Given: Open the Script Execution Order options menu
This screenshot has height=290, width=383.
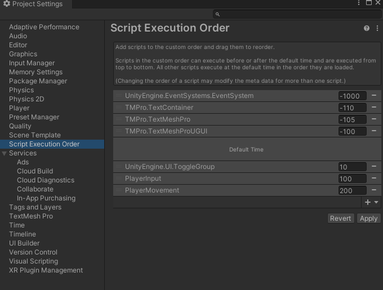Looking at the screenshot, I should tap(377, 28).
